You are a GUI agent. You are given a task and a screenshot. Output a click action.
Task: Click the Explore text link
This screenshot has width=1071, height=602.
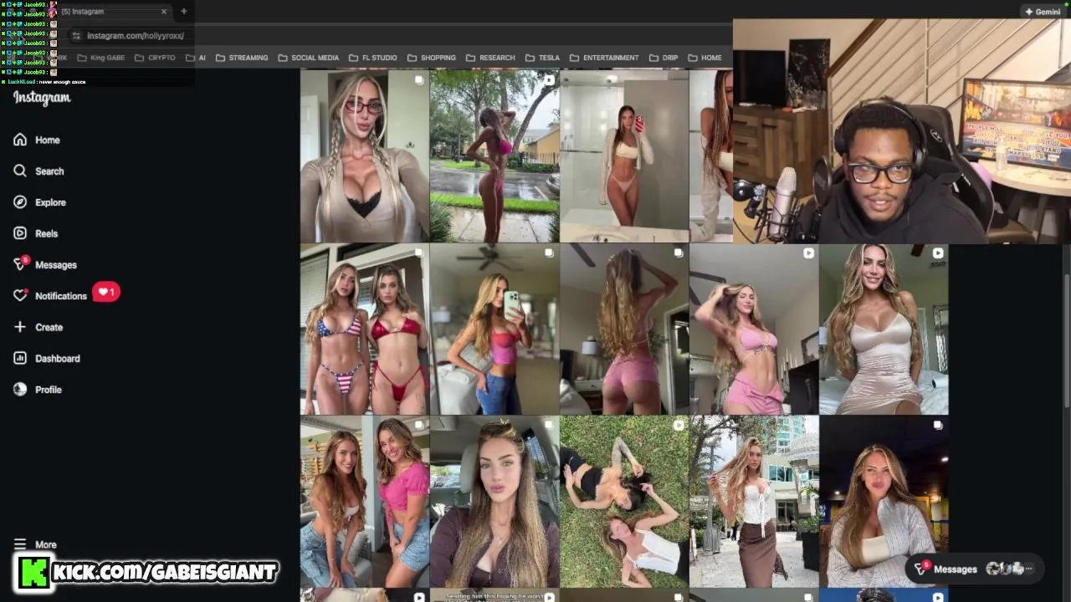click(x=50, y=202)
